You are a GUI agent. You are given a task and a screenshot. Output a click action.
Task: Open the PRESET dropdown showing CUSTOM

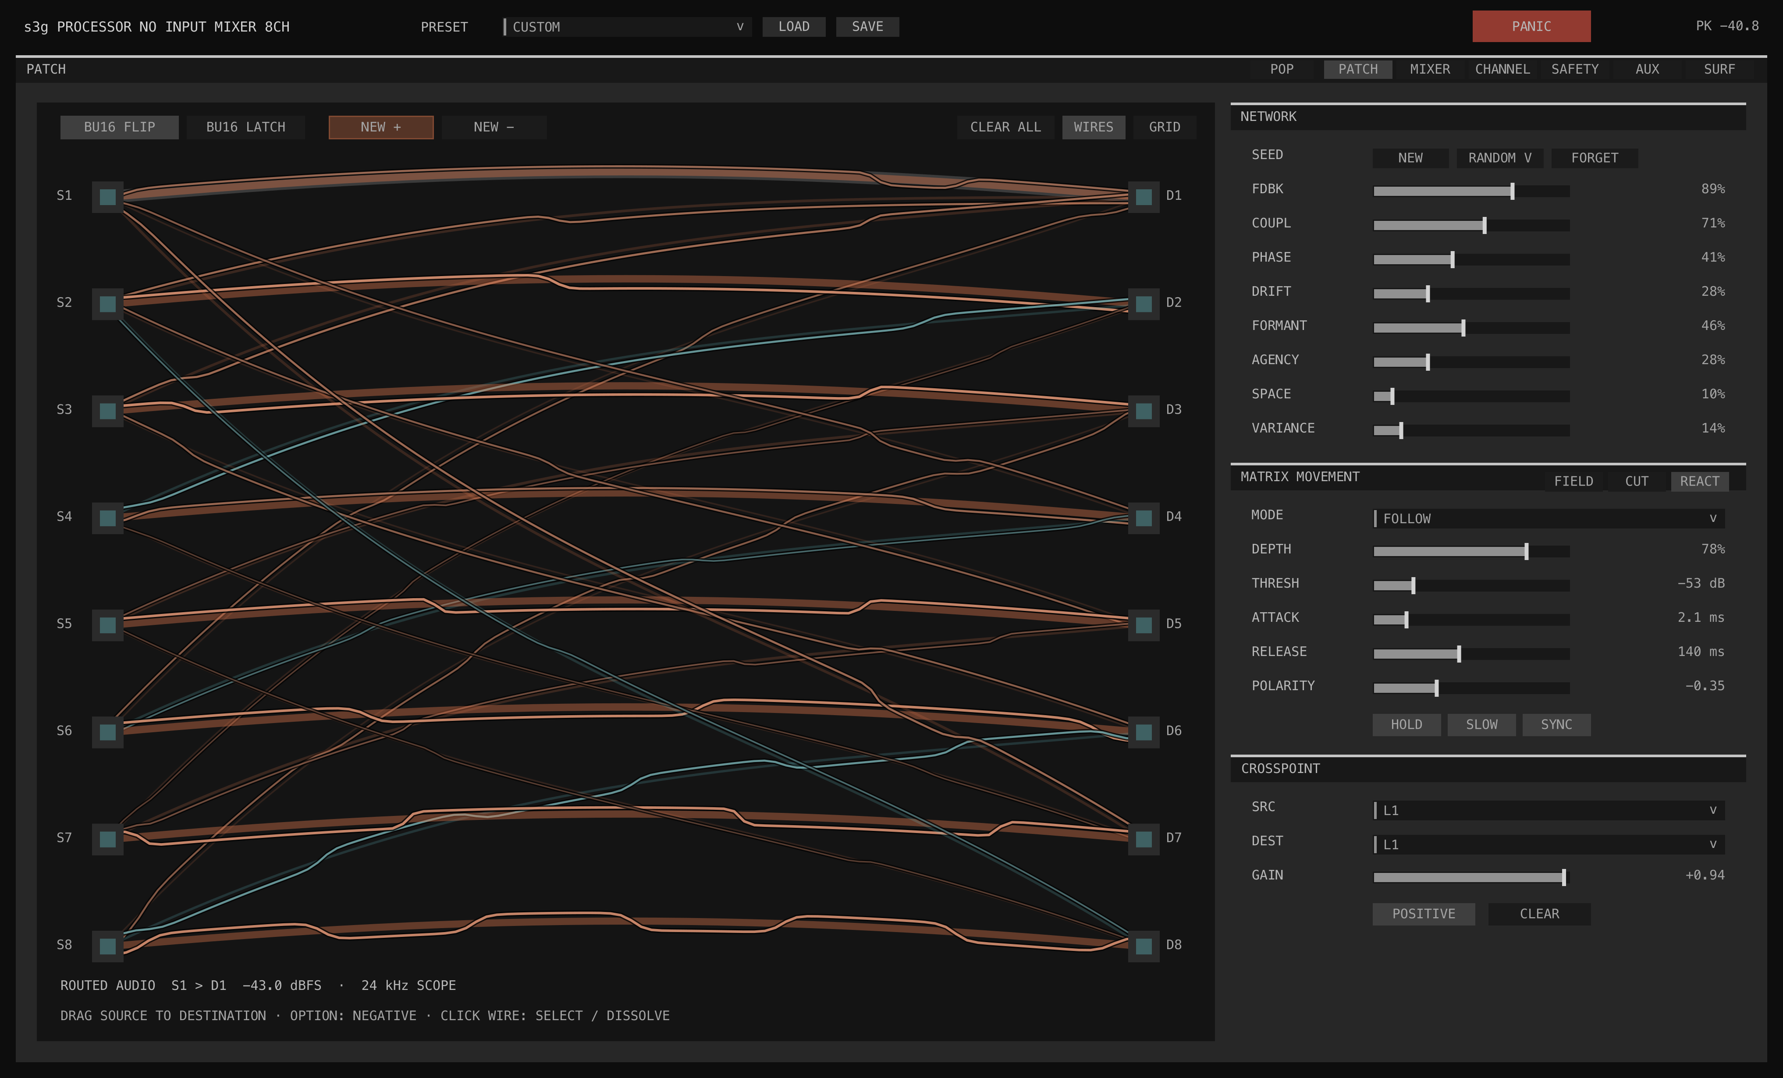(627, 27)
